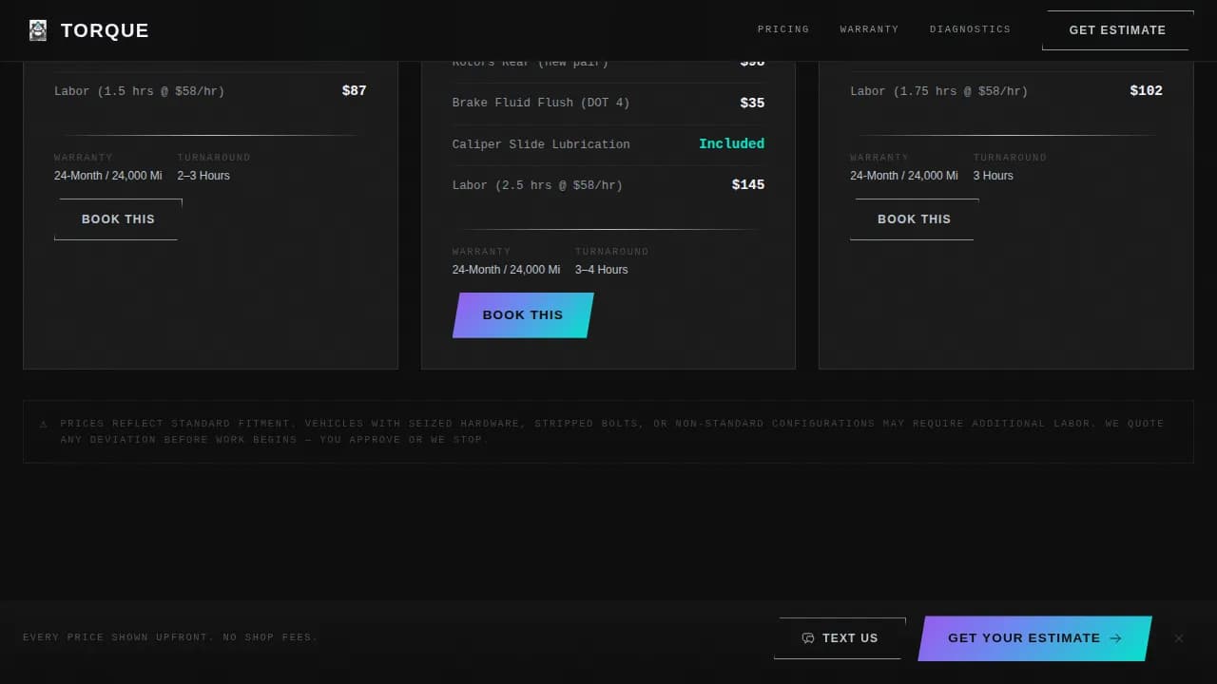The image size is (1217, 684).
Task: Book the 2–3 Hours turnaround service
Action: click(x=118, y=219)
